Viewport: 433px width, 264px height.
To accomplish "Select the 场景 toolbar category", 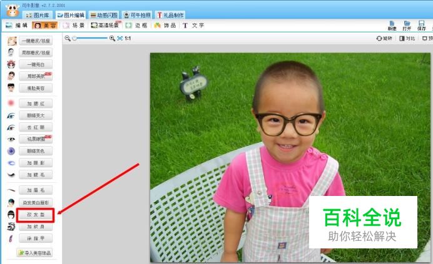I will click(74, 26).
